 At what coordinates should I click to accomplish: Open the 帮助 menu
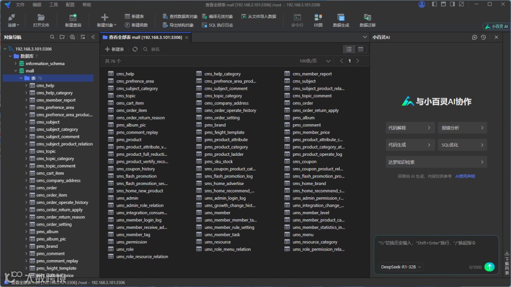[x=87, y=5]
